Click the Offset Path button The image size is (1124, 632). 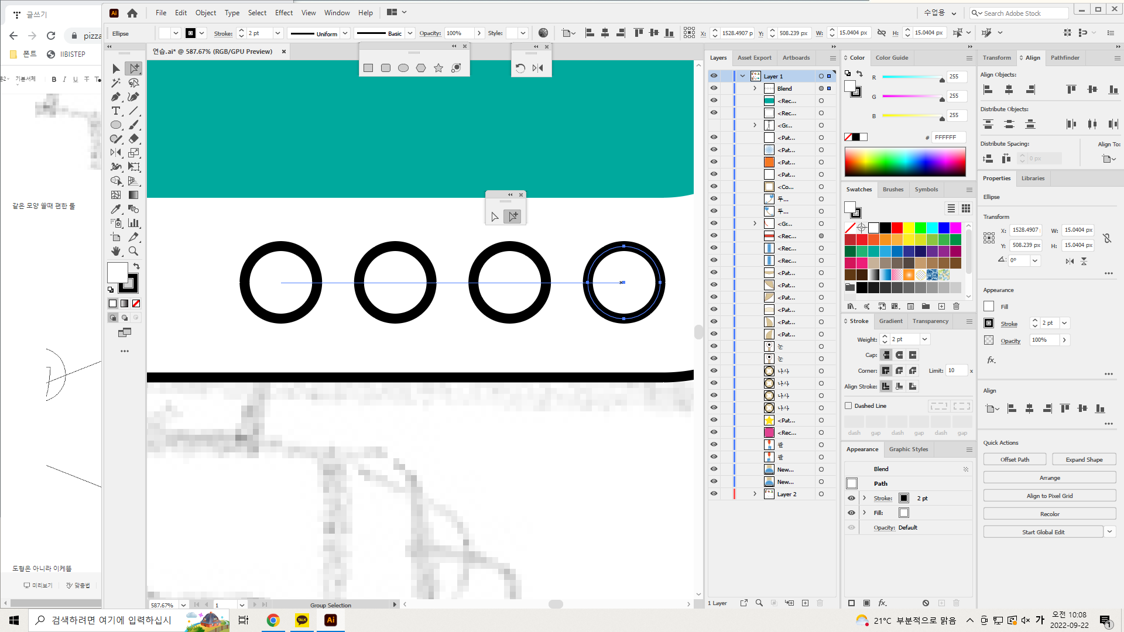point(1015,459)
